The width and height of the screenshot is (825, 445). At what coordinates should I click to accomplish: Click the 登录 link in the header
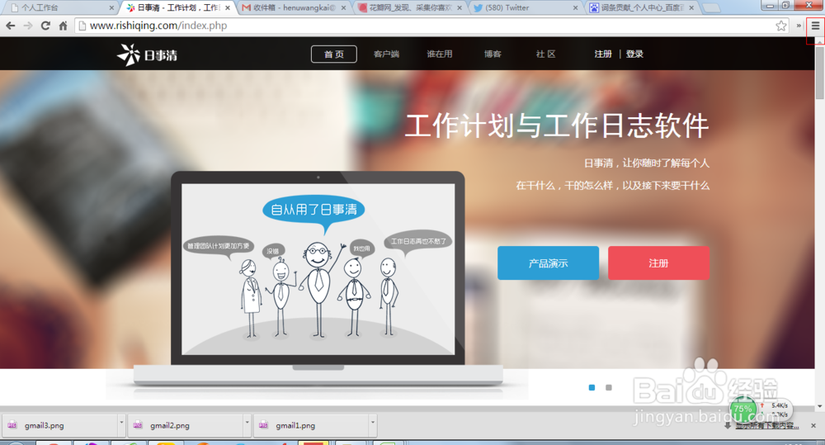pos(634,54)
